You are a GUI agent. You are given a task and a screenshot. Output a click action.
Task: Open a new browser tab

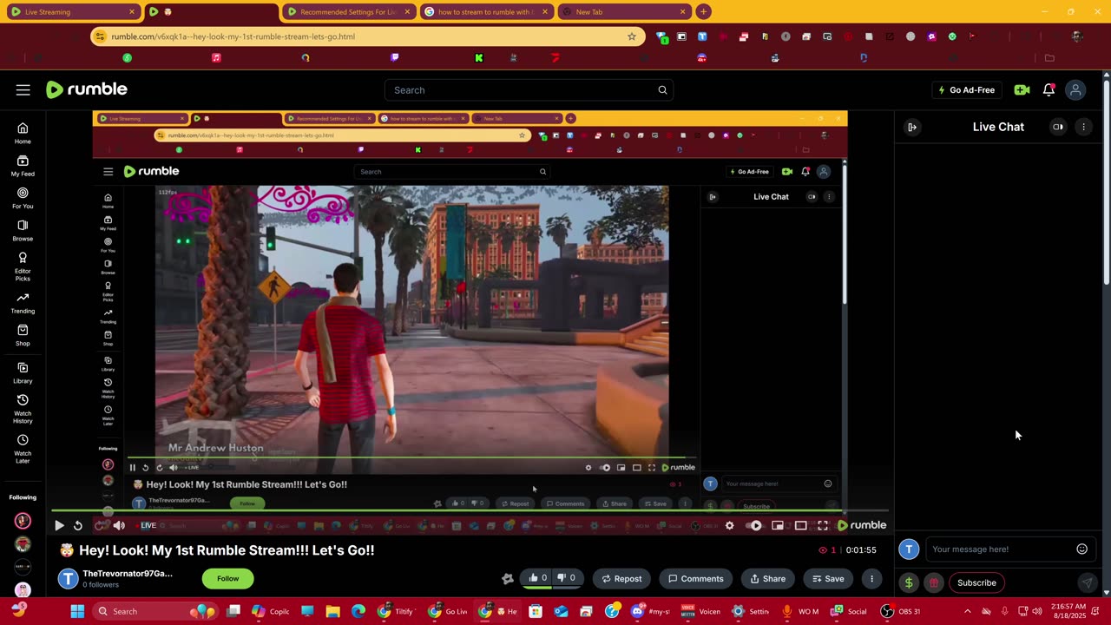click(704, 12)
